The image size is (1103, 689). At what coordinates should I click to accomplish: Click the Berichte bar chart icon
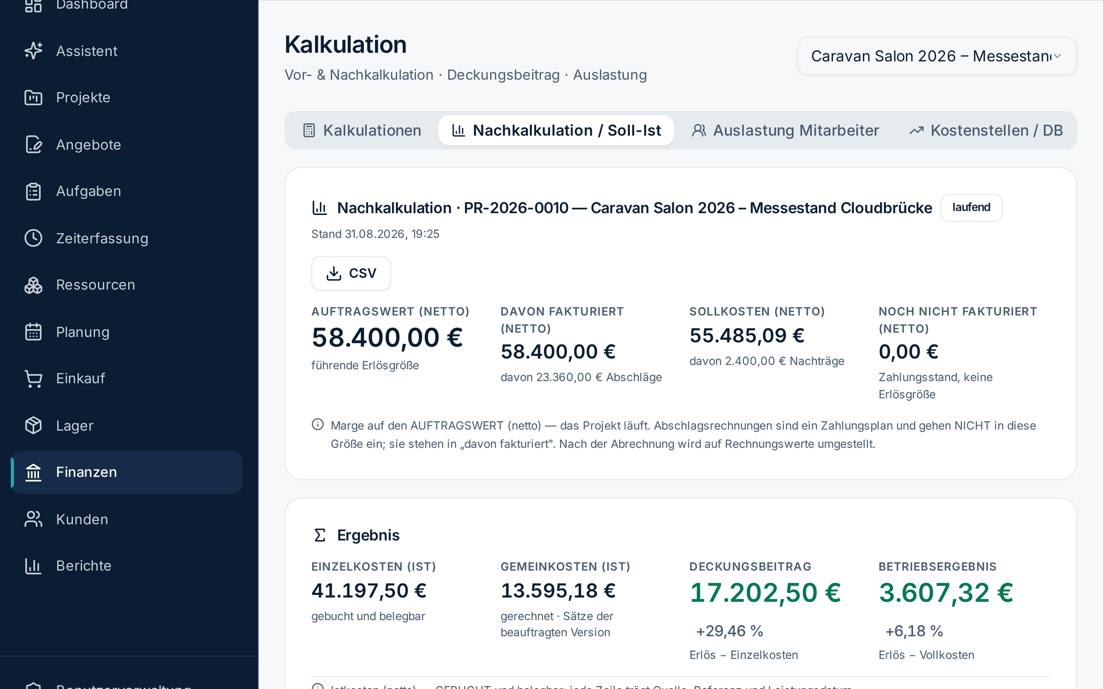[34, 566]
